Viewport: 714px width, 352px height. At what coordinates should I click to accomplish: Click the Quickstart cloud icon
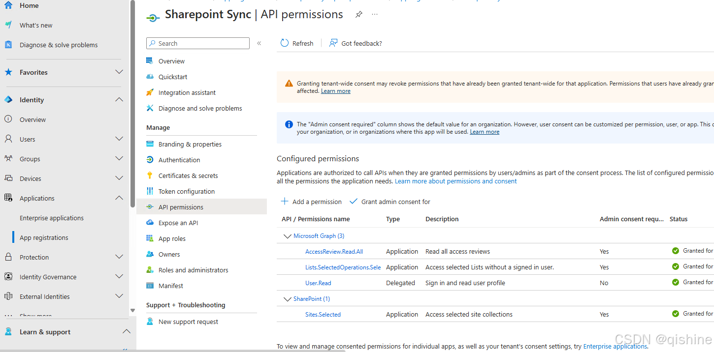150,77
